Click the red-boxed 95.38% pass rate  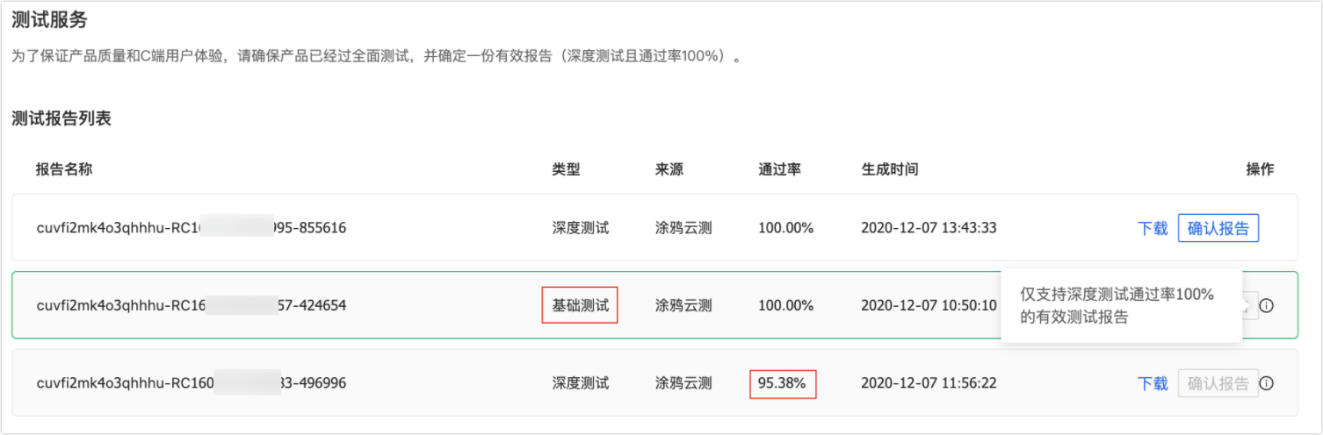pyautogui.click(x=783, y=383)
